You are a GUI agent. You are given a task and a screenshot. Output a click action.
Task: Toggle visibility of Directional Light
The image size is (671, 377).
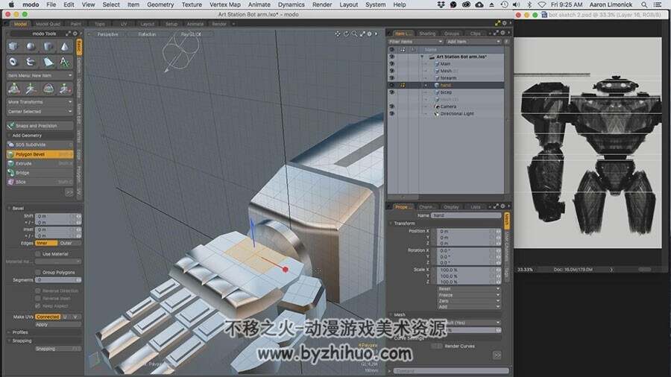(391, 114)
